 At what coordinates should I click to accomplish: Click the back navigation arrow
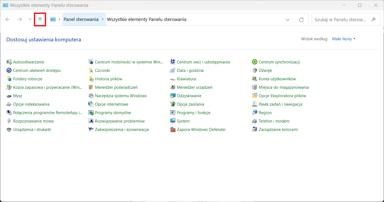point(8,19)
